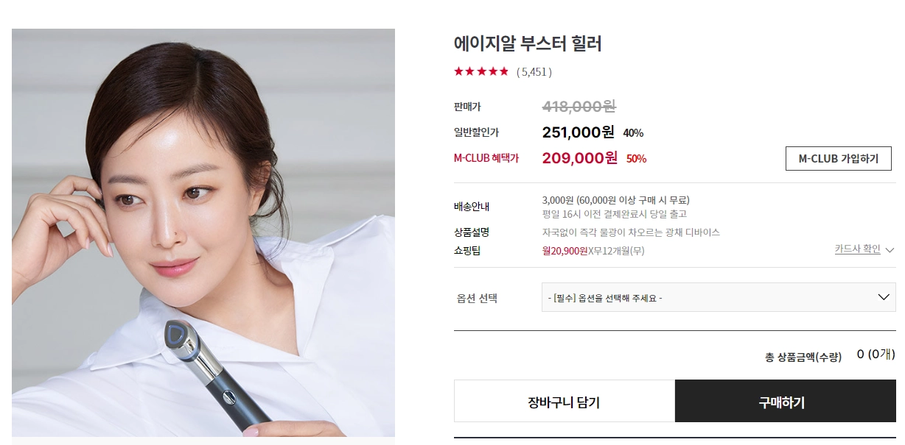Open the review count 5,451
This screenshot has height=445, width=905.
point(534,72)
